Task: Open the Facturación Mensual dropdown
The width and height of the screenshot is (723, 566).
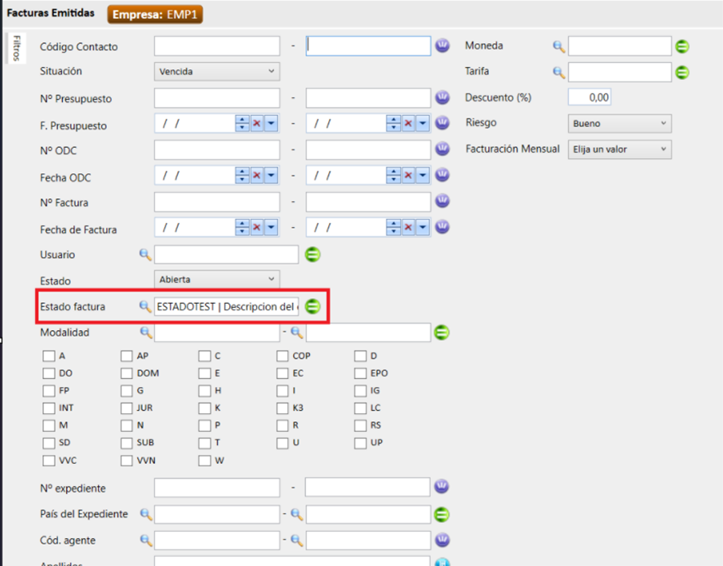Action: point(619,149)
